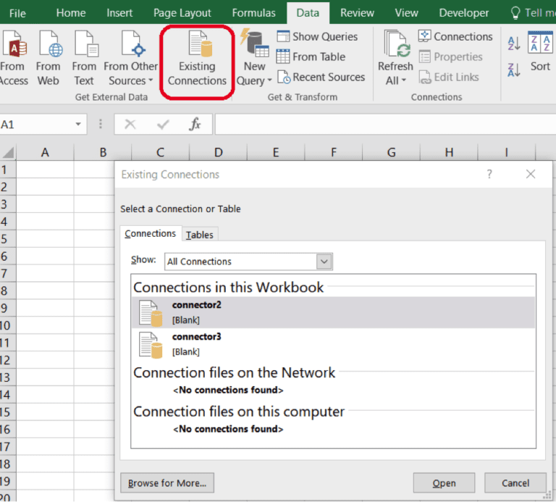
Task: Open workbook Connections from ribbon
Action: (455, 36)
